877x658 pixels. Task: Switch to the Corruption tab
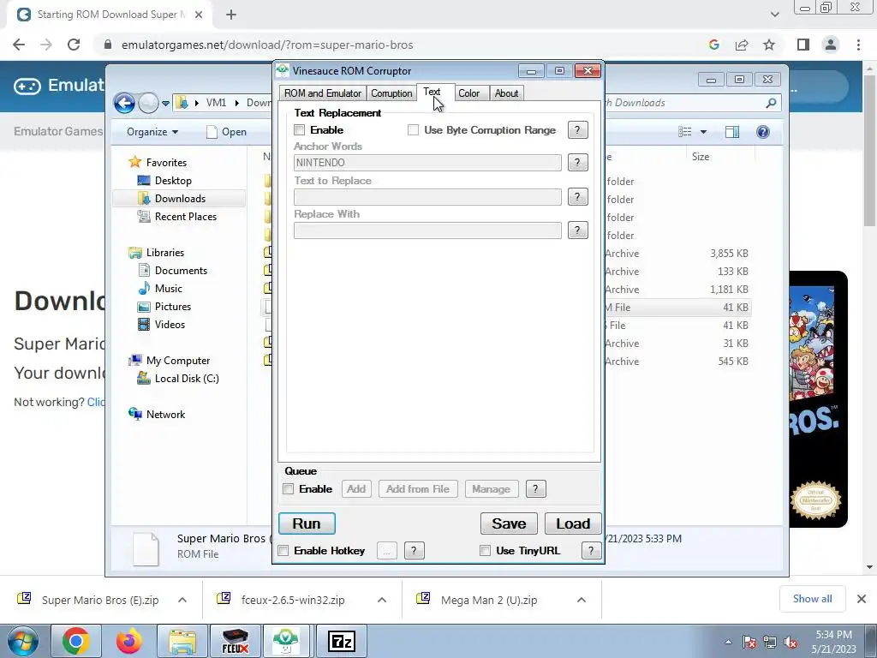[391, 93]
